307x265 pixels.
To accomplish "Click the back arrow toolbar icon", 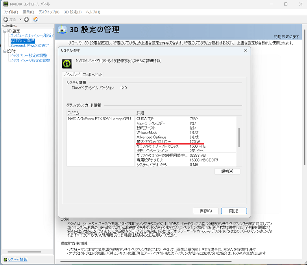I will (x=6, y=19).
